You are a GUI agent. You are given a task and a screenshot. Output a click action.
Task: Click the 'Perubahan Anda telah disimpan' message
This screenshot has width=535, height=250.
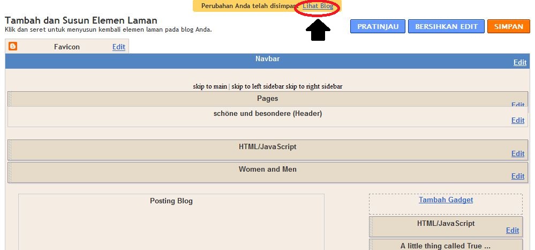(x=250, y=6)
